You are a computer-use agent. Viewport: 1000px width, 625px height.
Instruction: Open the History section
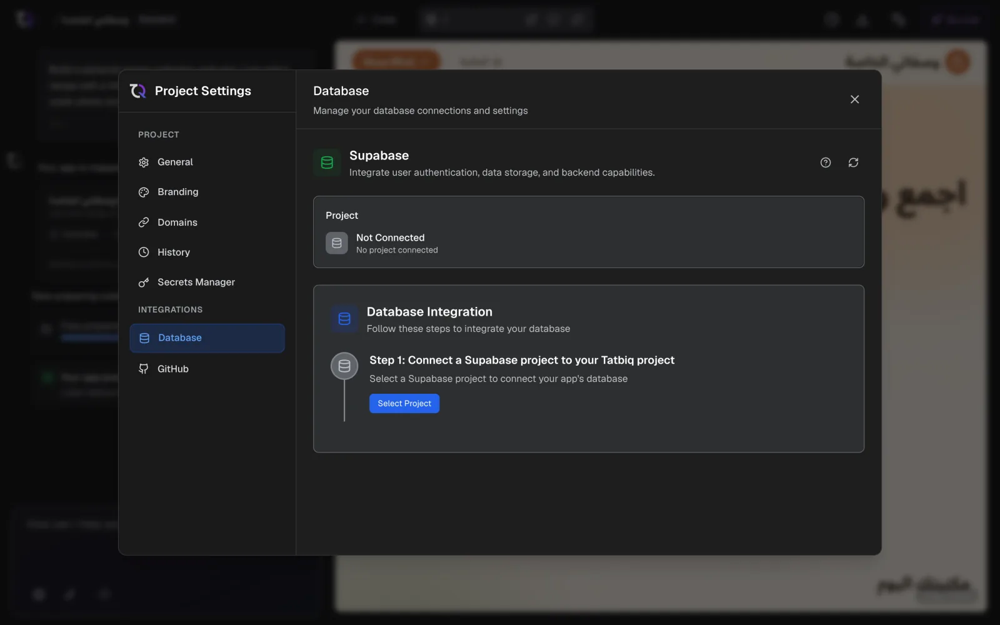(207, 252)
